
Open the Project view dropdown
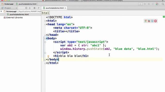coord(16,8)
